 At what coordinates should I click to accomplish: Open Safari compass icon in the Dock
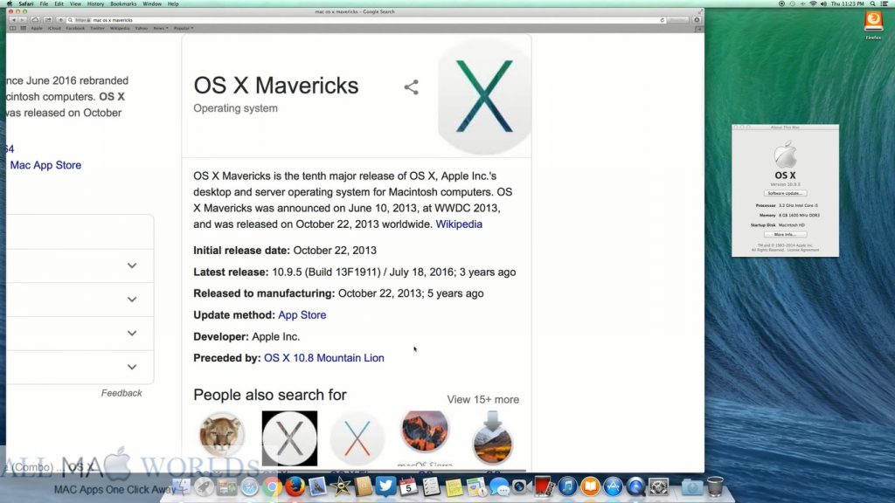pos(249,486)
